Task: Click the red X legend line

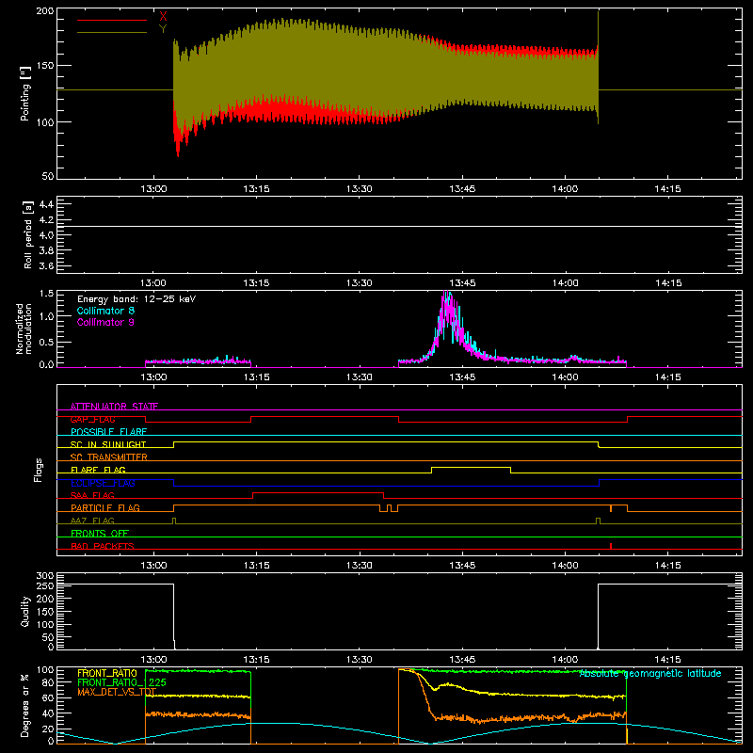Action: (112, 20)
